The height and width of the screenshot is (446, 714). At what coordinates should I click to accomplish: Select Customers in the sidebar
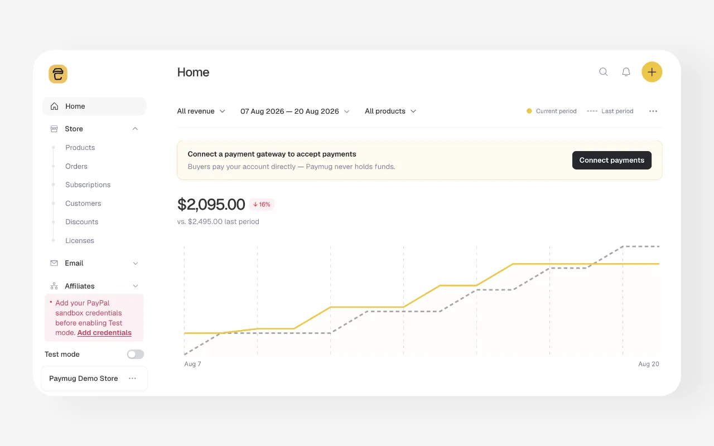click(x=83, y=203)
